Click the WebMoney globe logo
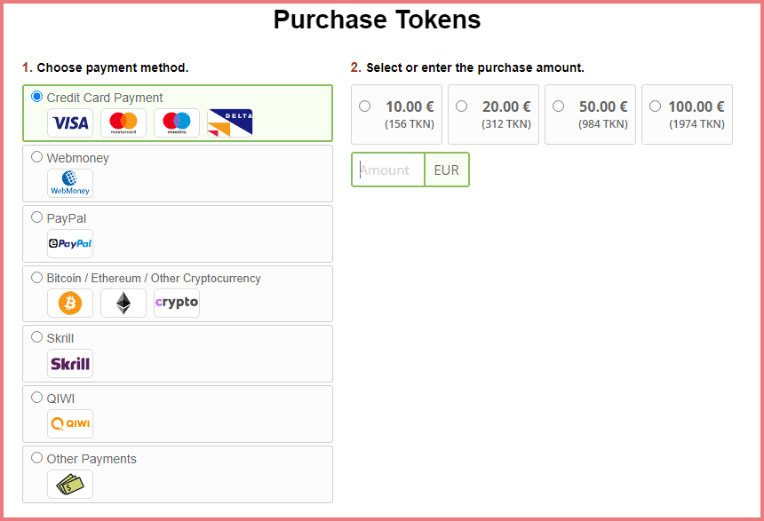764x521 pixels. (x=70, y=183)
